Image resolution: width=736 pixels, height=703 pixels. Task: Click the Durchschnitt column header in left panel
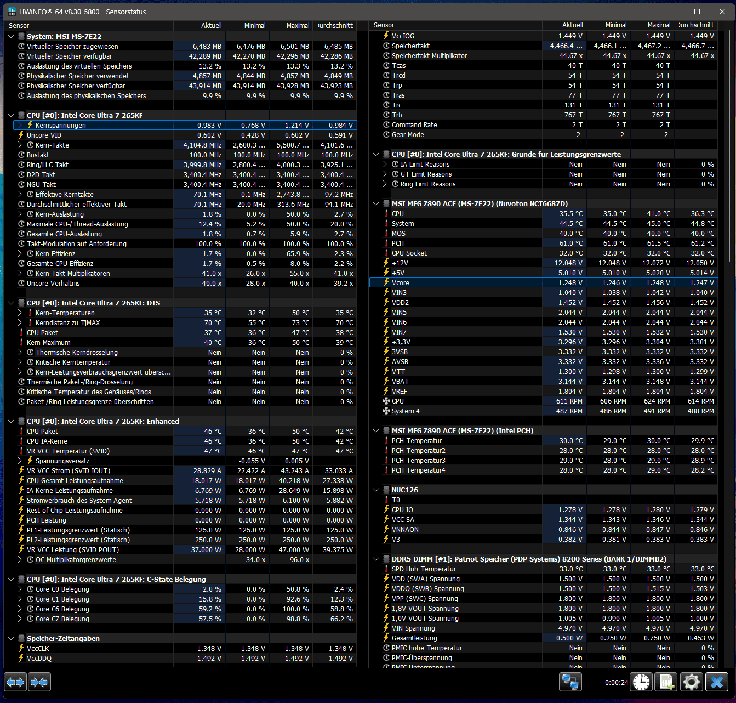click(x=335, y=26)
